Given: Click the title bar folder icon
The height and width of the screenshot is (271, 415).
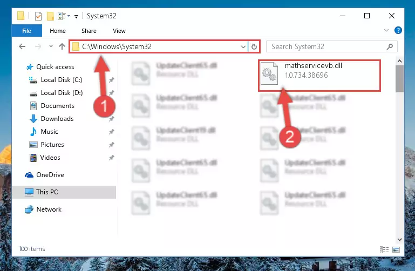Looking at the screenshot, I should [x=21, y=16].
